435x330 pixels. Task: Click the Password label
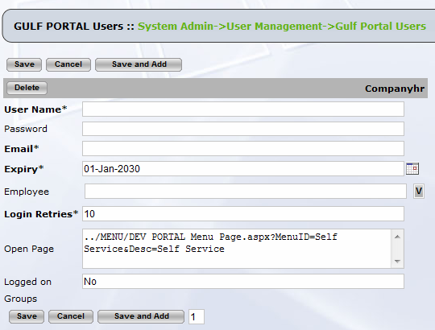tap(26, 129)
